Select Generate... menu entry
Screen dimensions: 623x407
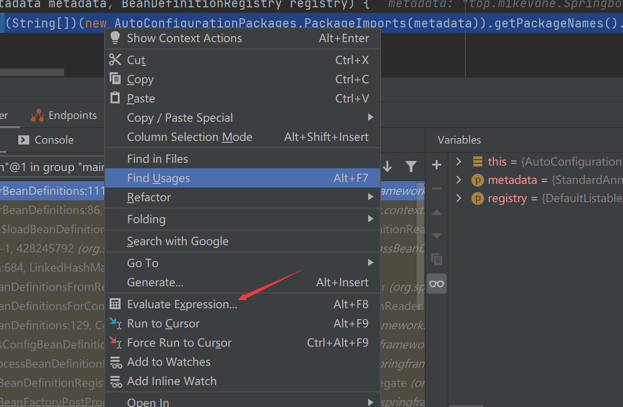coord(243,282)
